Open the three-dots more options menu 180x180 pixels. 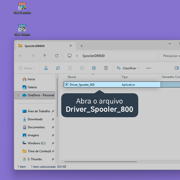click(148, 68)
